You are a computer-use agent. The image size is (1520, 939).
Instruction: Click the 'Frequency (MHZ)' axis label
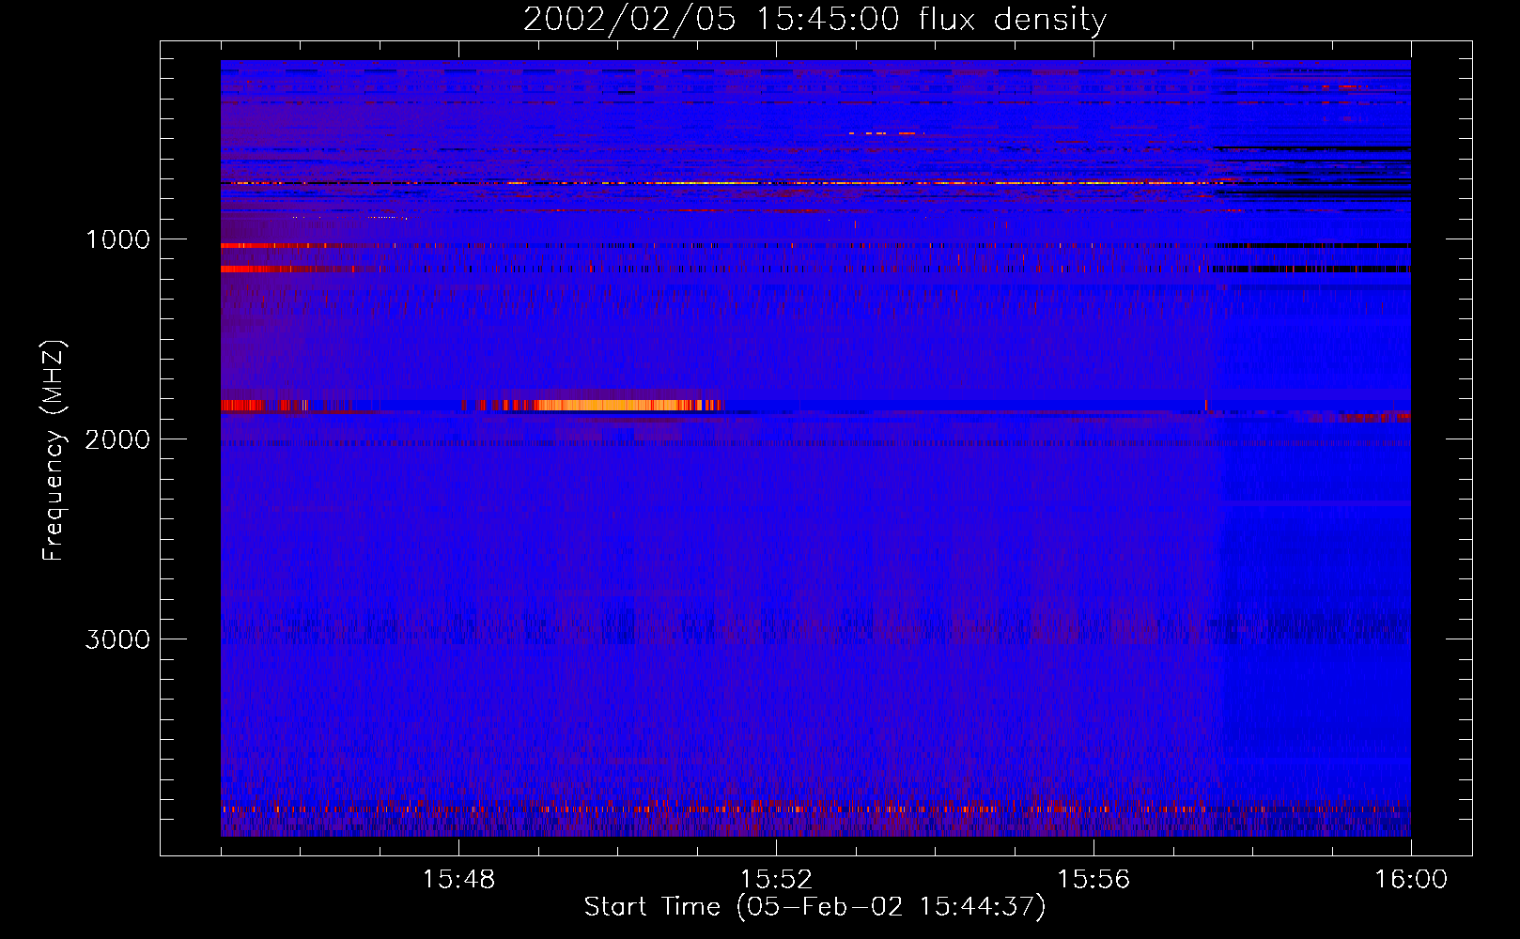point(54,451)
